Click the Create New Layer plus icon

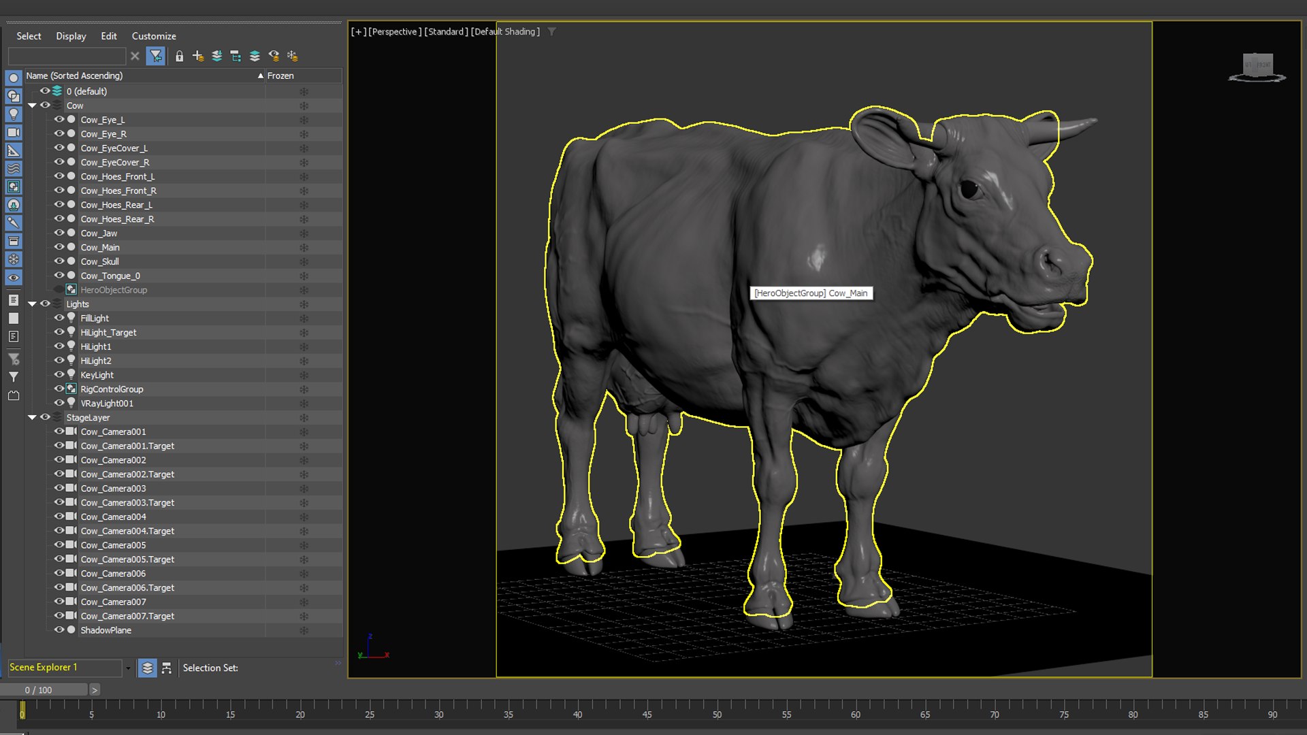pyautogui.click(x=198, y=56)
